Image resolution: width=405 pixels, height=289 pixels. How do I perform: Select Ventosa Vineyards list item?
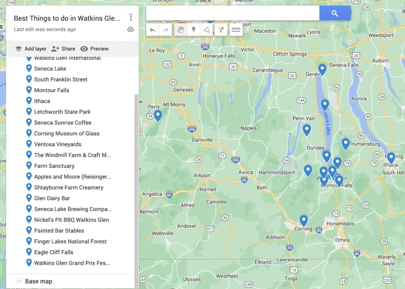[58, 144]
